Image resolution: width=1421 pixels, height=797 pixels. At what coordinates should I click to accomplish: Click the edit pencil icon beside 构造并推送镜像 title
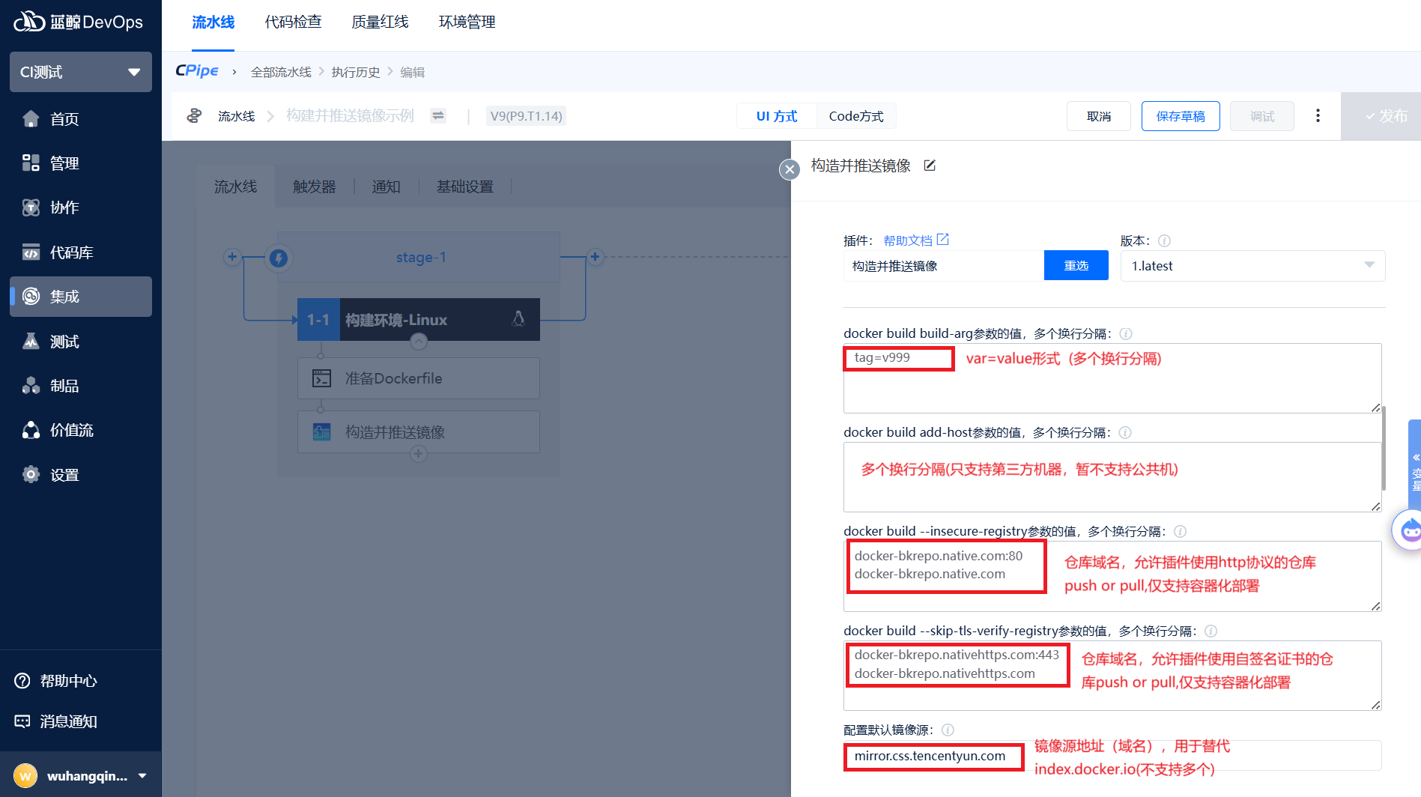tap(930, 166)
